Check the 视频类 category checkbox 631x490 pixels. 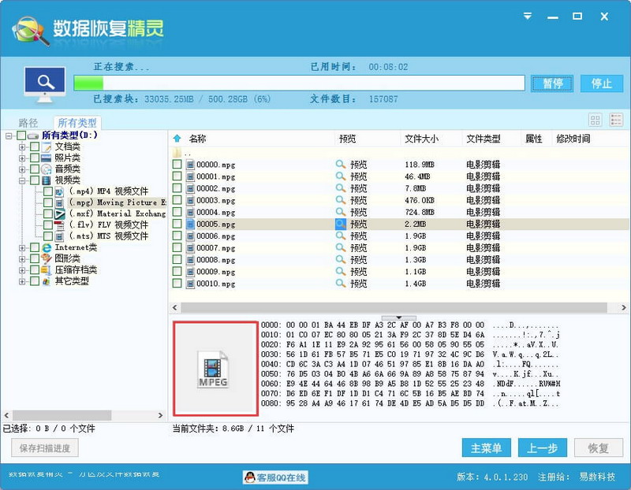35,180
